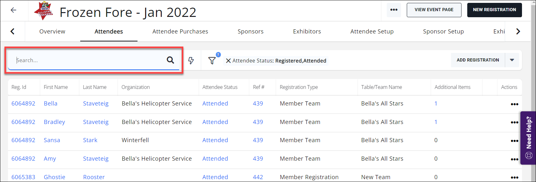Image resolution: width=536 pixels, height=182 pixels.
Task: Open actions menu for Bella Staveteig
Action: pyautogui.click(x=514, y=104)
